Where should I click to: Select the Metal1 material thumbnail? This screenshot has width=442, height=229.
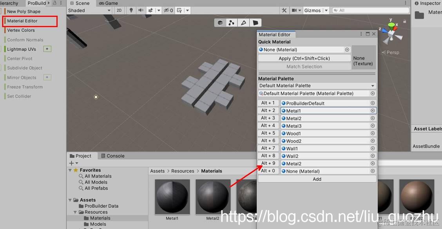coord(172,197)
